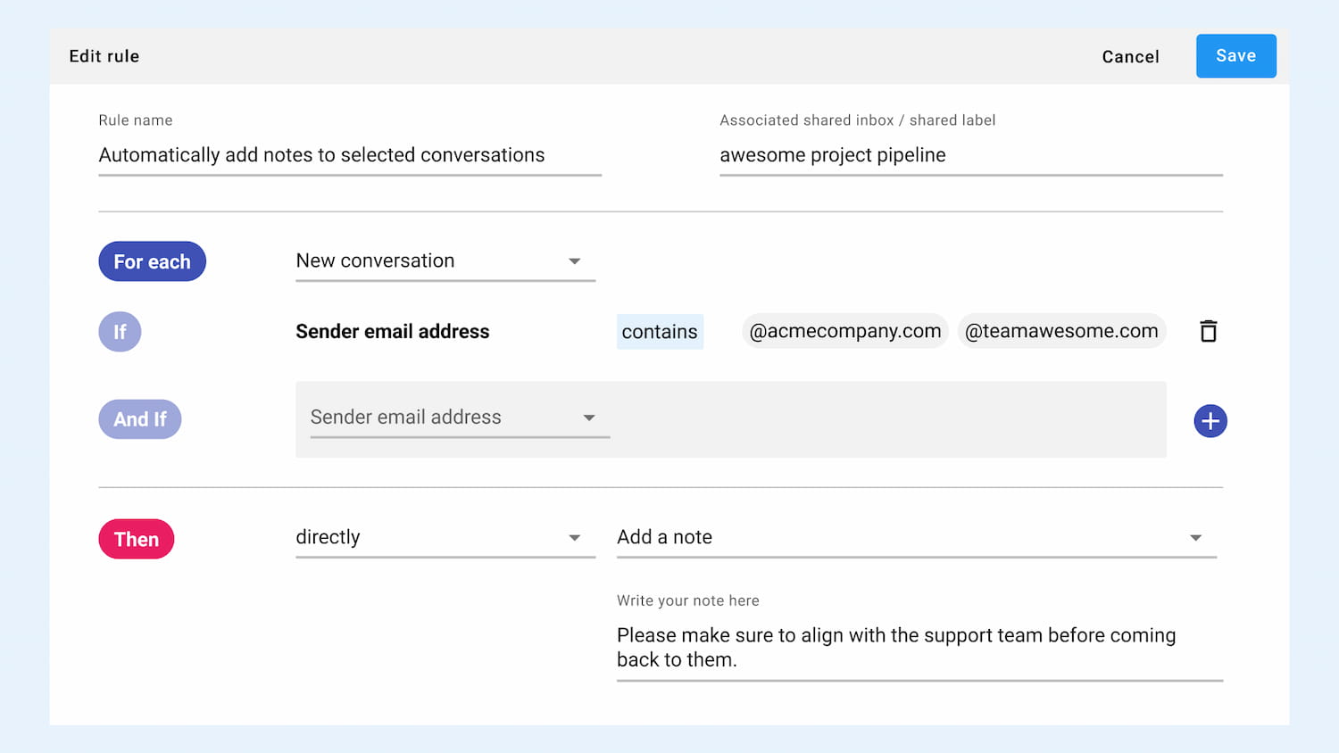Screen dimensions: 1339x753
Task: Click the contains operator
Action: (x=660, y=332)
